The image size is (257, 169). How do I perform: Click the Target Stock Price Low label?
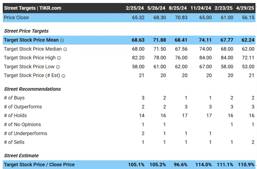click(x=29, y=67)
